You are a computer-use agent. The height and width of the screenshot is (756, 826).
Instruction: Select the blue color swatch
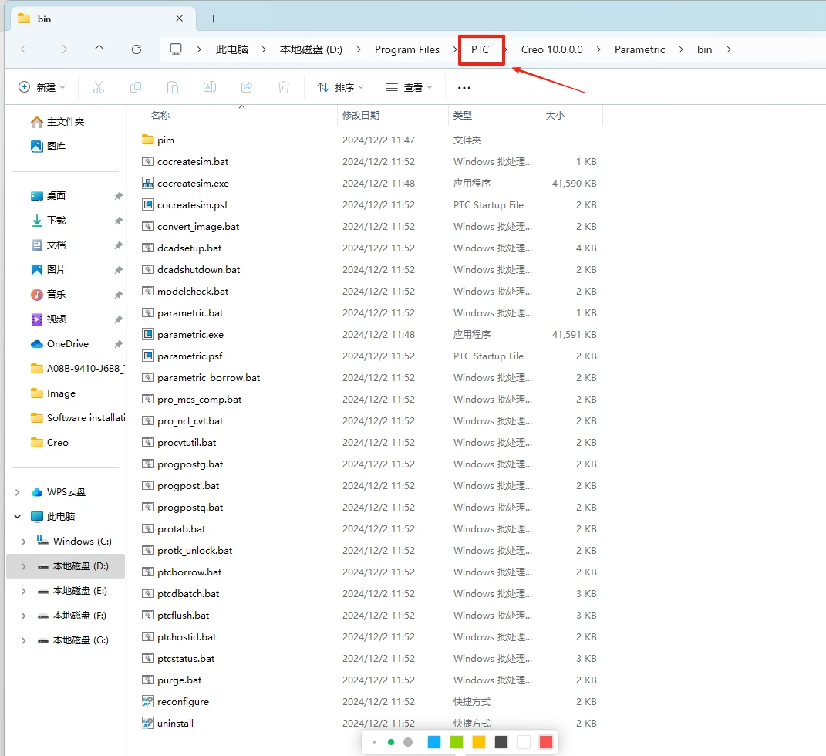point(434,742)
